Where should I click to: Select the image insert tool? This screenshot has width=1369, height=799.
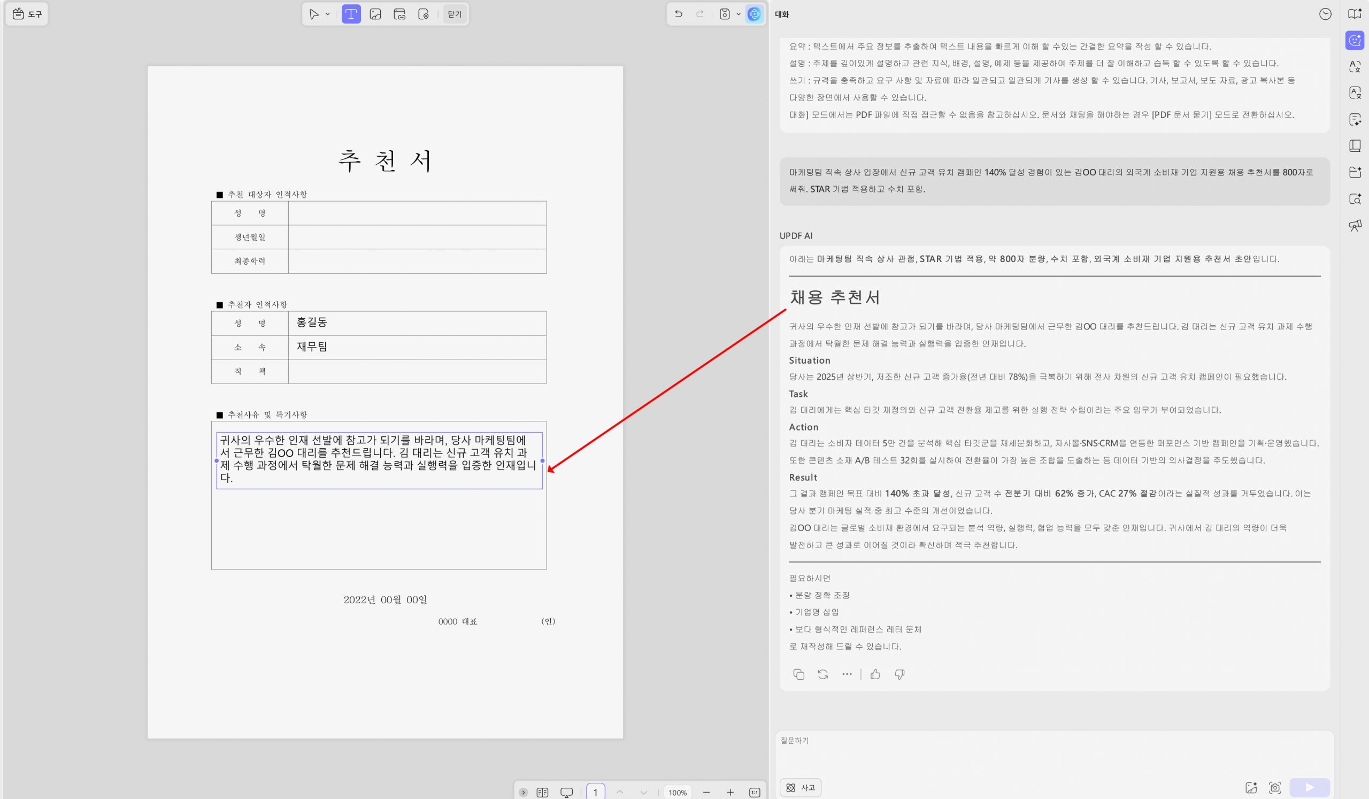point(375,14)
